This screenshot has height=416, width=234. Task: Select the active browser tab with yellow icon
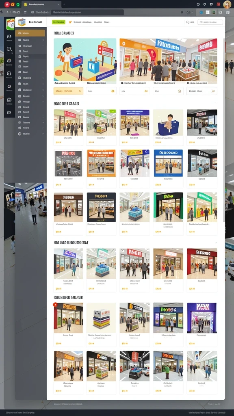[x=41, y=4]
